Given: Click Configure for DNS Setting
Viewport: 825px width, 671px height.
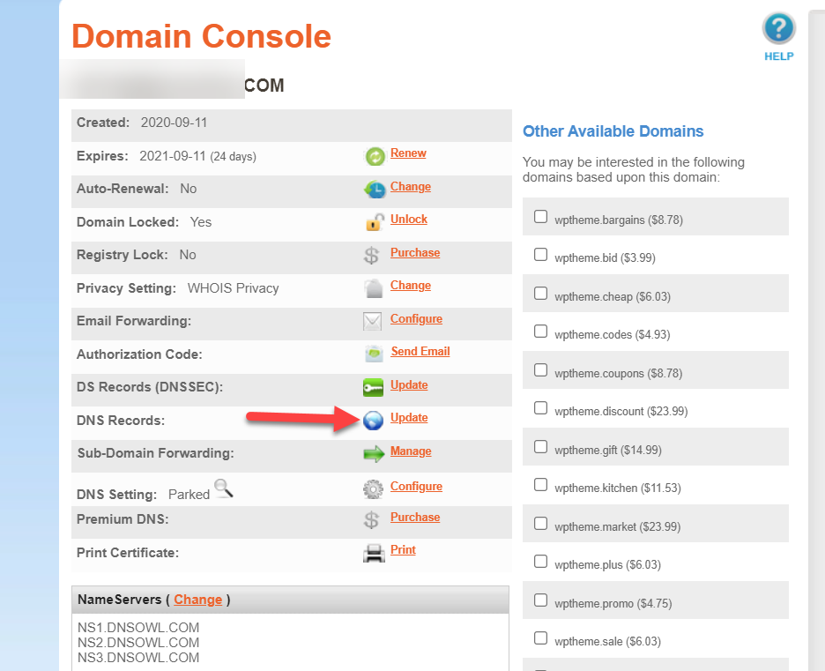Looking at the screenshot, I should pos(416,487).
